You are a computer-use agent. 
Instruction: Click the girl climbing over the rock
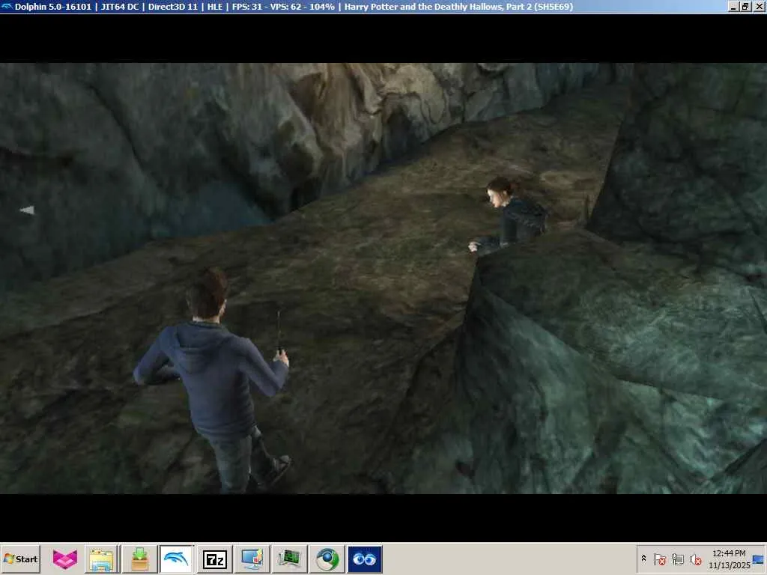509,218
